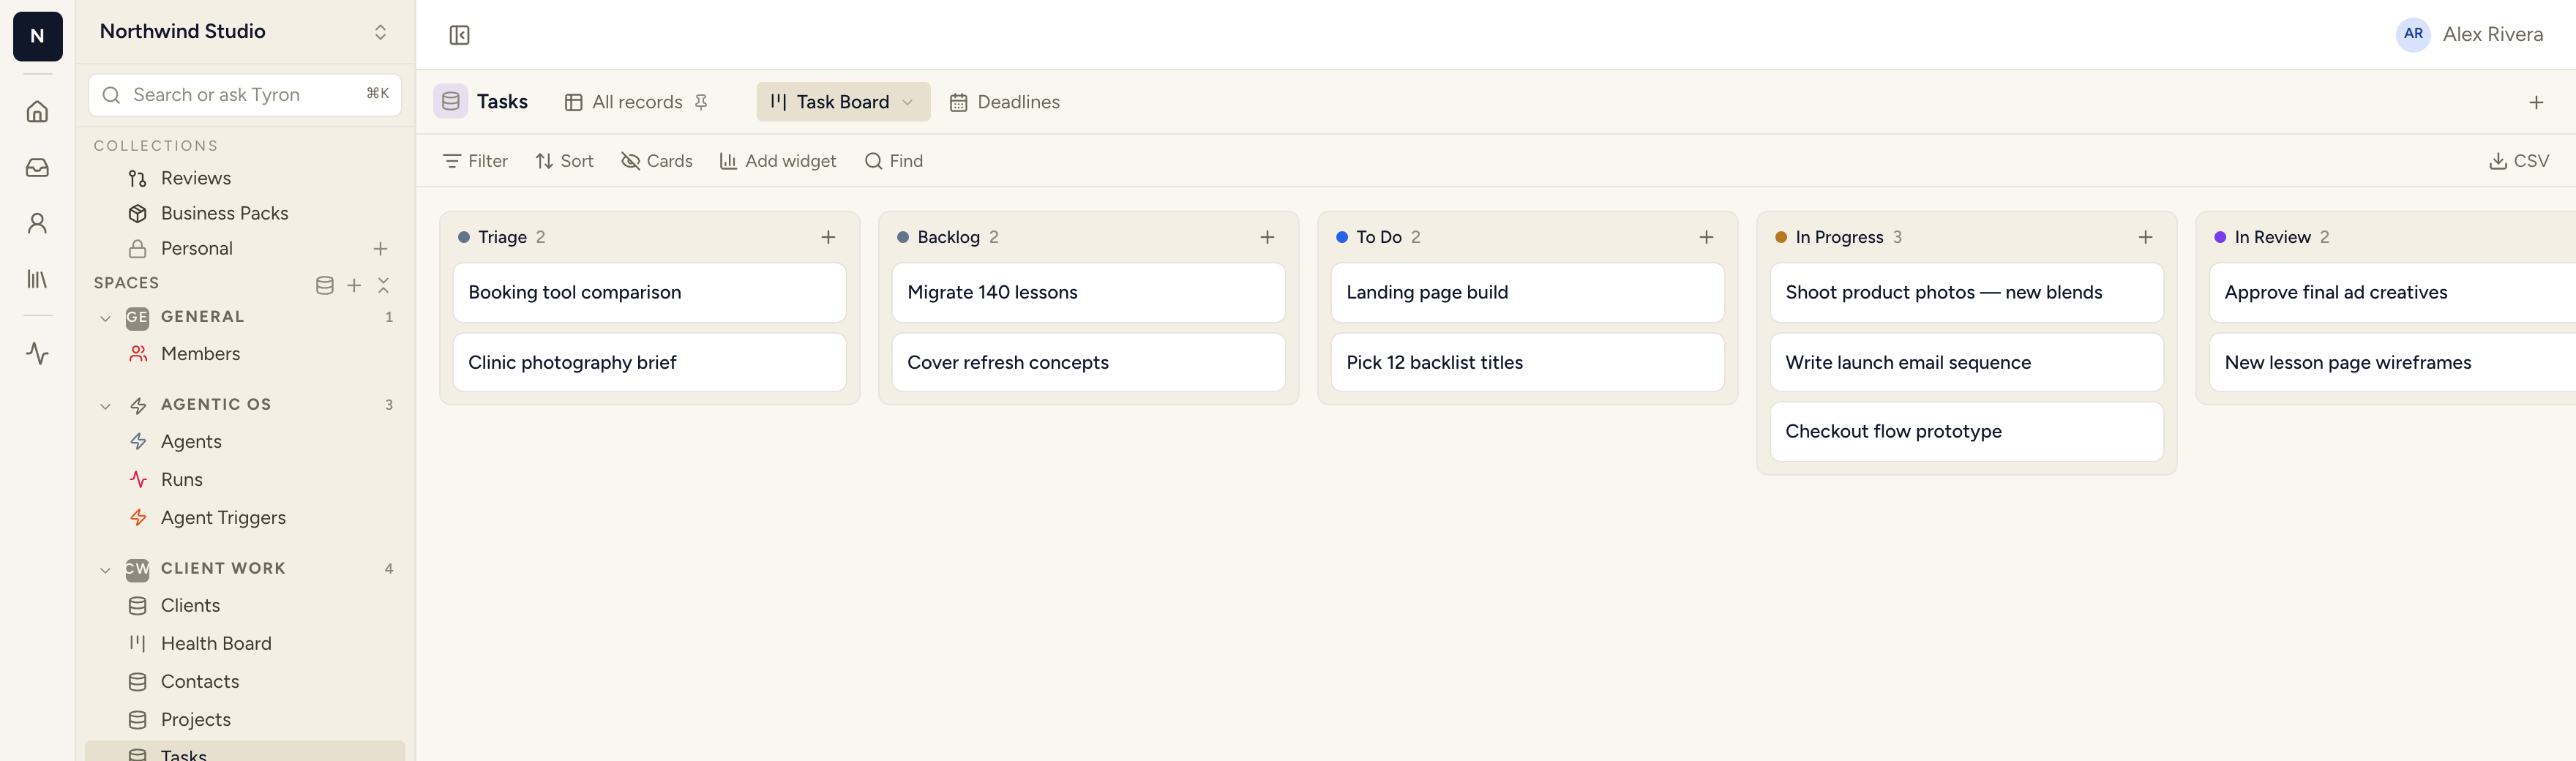Open the Sort options
This screenshot has width=2576, height=761.
[564, 161]
